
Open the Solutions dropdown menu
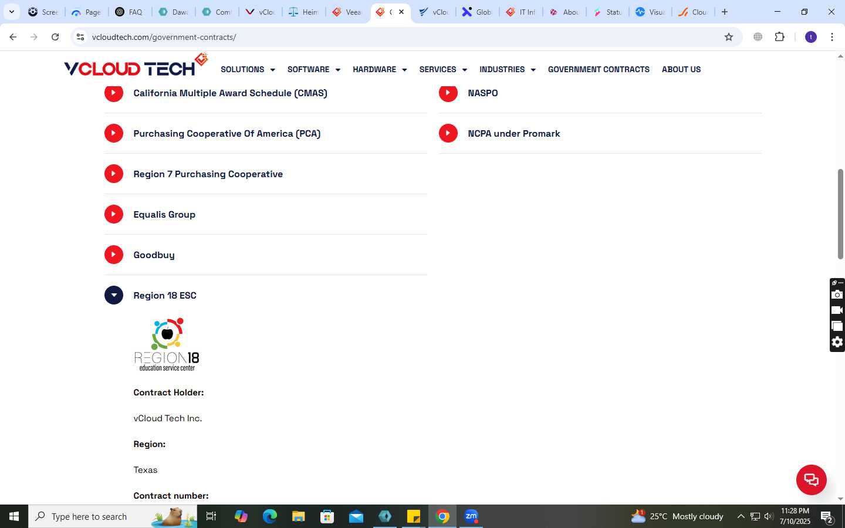point(248,69)
